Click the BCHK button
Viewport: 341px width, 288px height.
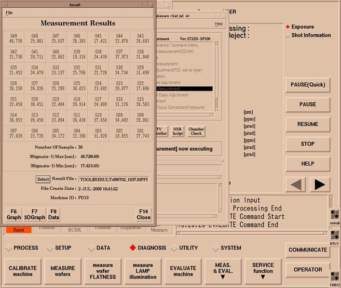click(x=75, y=230)
